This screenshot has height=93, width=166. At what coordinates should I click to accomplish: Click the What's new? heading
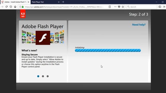pos(29,50)
